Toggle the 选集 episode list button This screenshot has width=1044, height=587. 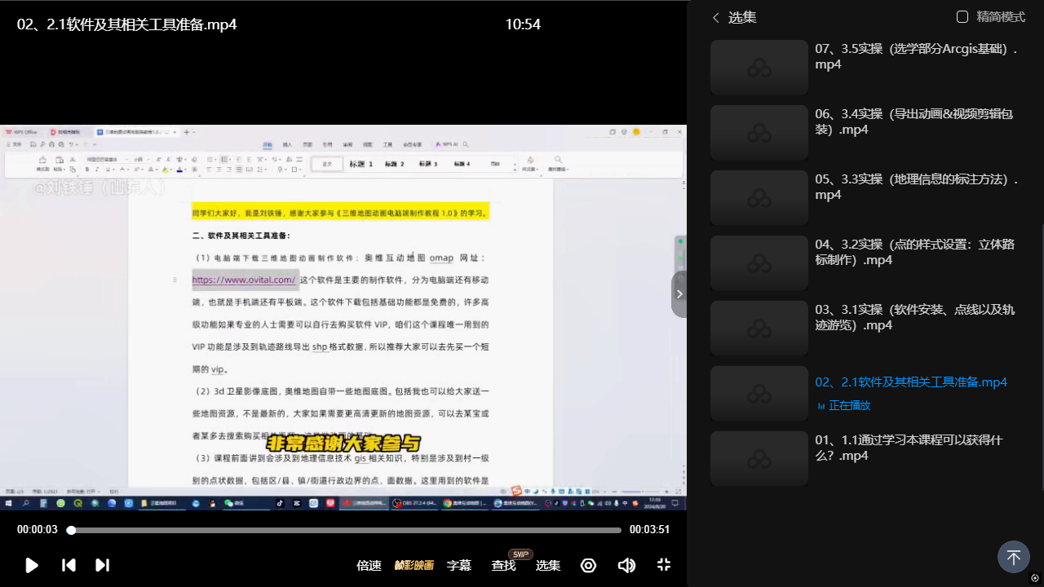click(547, 565)
